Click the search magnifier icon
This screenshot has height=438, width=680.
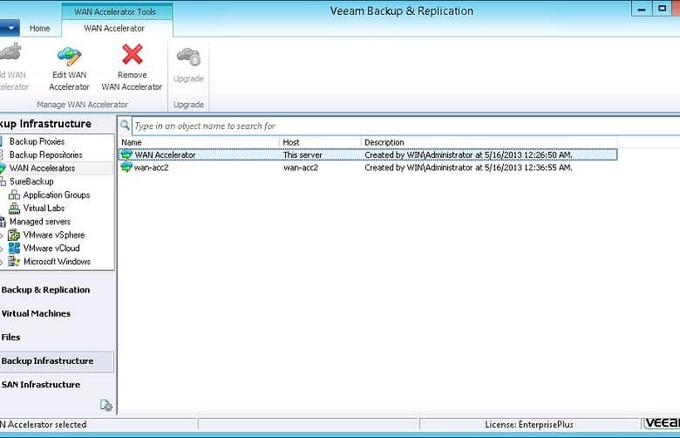[x=125, y=126]
